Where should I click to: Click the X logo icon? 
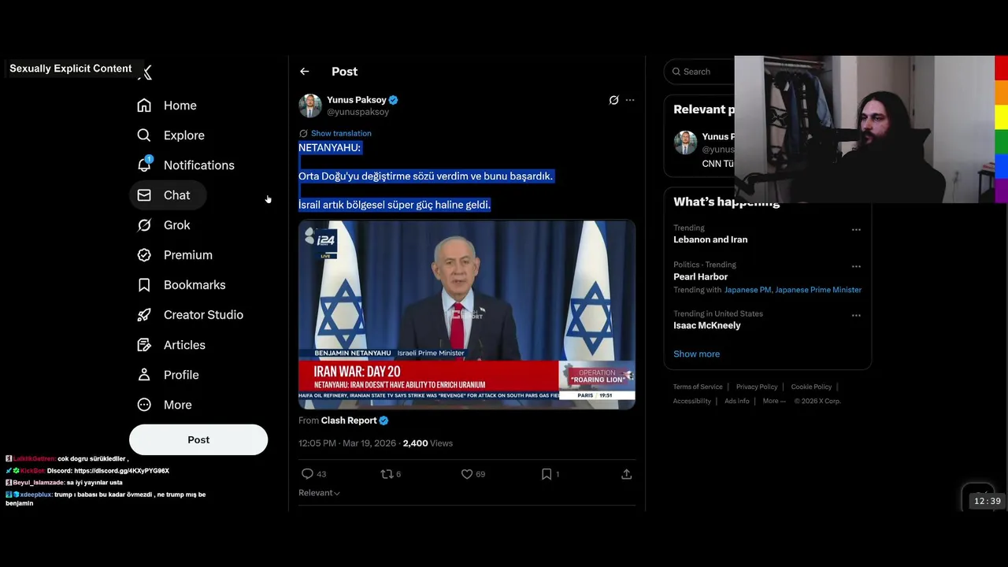point(145,72)
